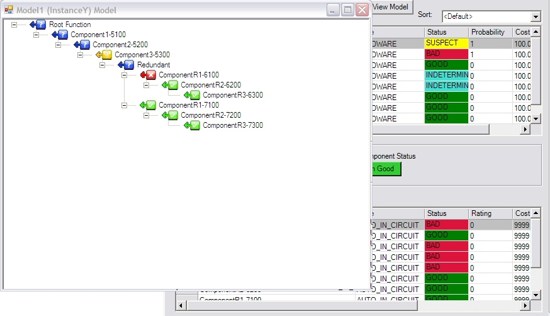Click the green check icon of ComponentR2-7200

170,115
